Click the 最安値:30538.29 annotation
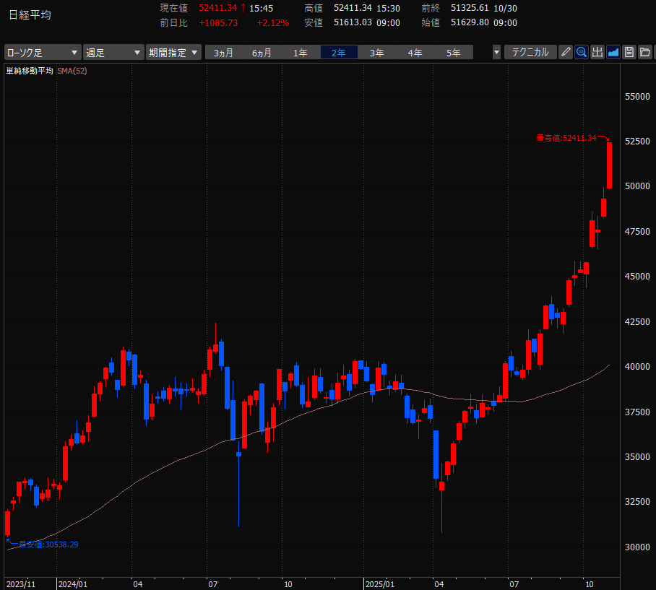 point(48,545)
